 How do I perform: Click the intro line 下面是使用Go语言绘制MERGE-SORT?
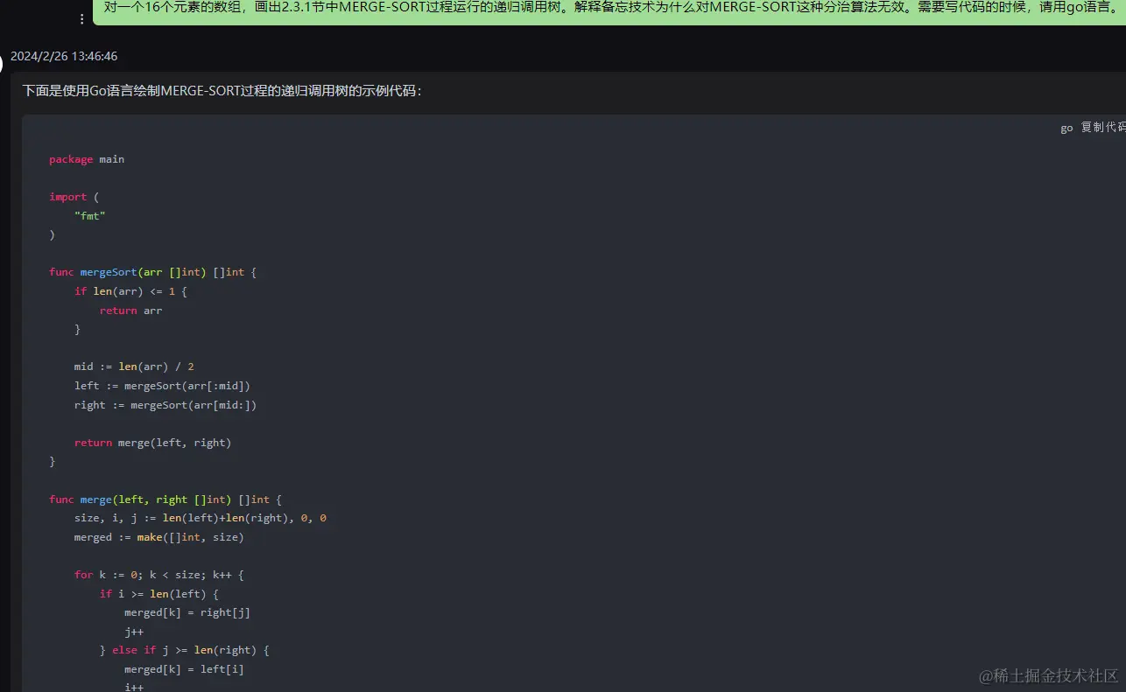[222, 91]
